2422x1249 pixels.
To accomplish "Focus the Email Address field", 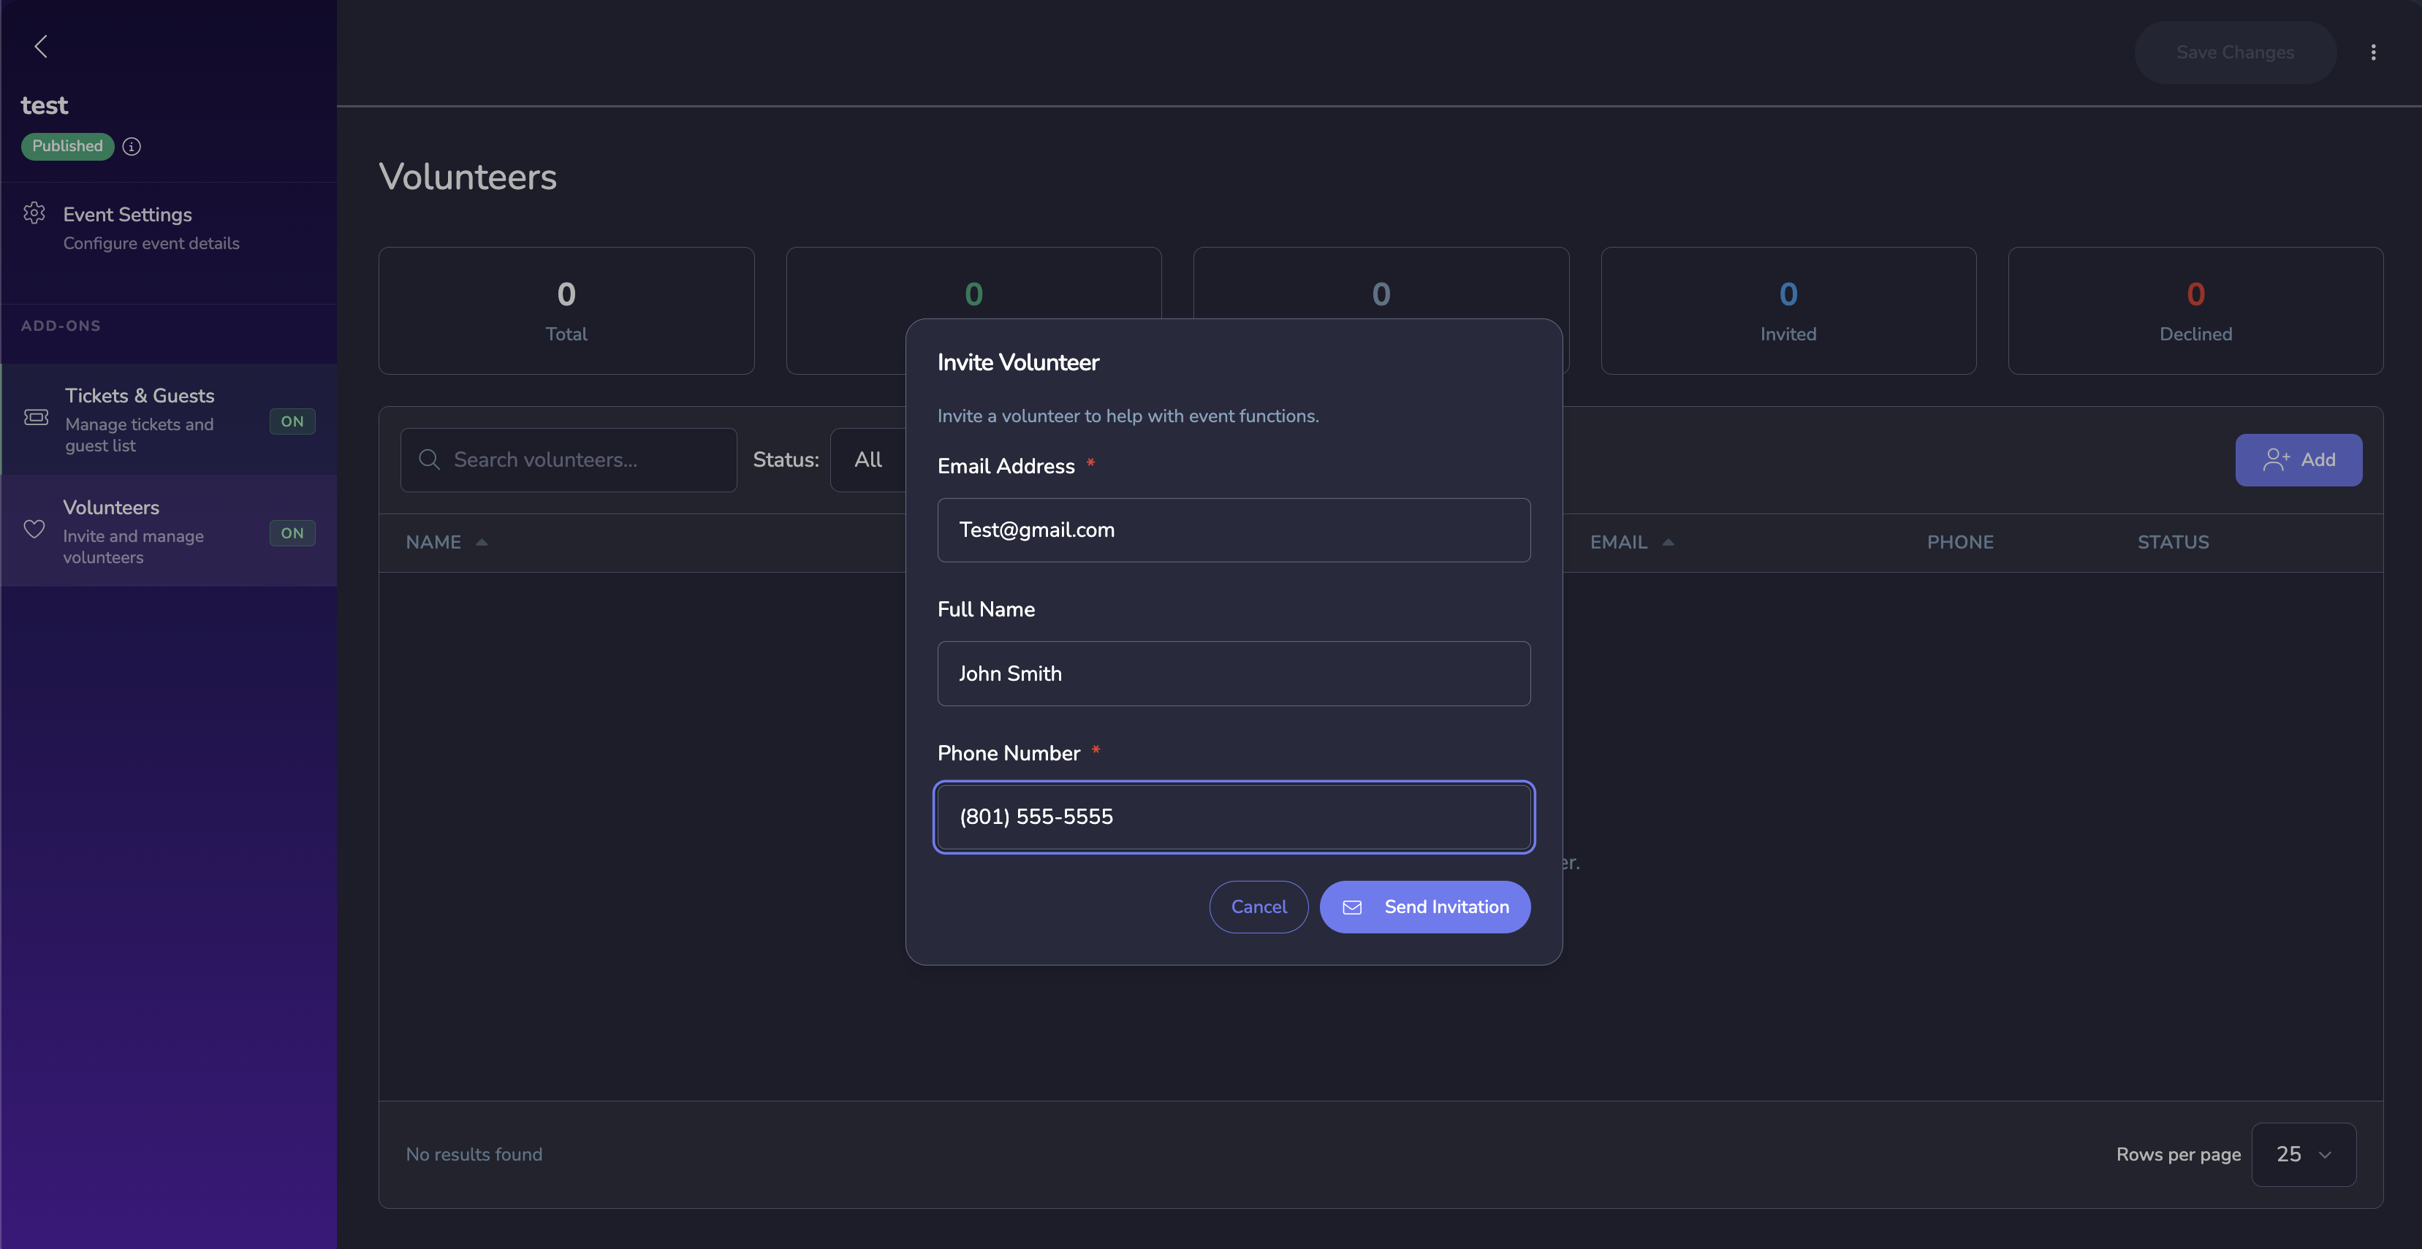I will [1234, 530].
